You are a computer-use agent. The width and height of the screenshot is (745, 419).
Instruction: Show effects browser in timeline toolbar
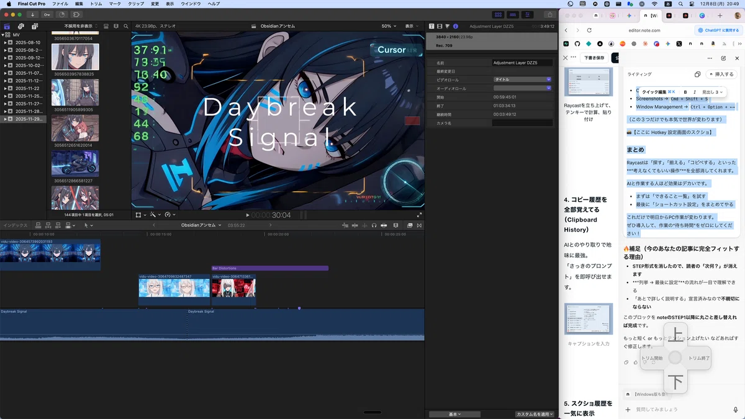click(410, 225)
